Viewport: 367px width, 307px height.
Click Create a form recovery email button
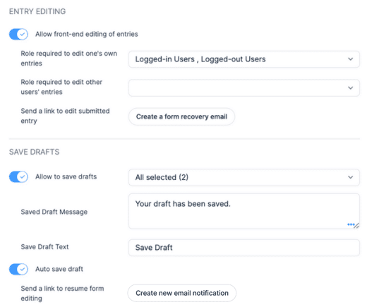point(181,116)
